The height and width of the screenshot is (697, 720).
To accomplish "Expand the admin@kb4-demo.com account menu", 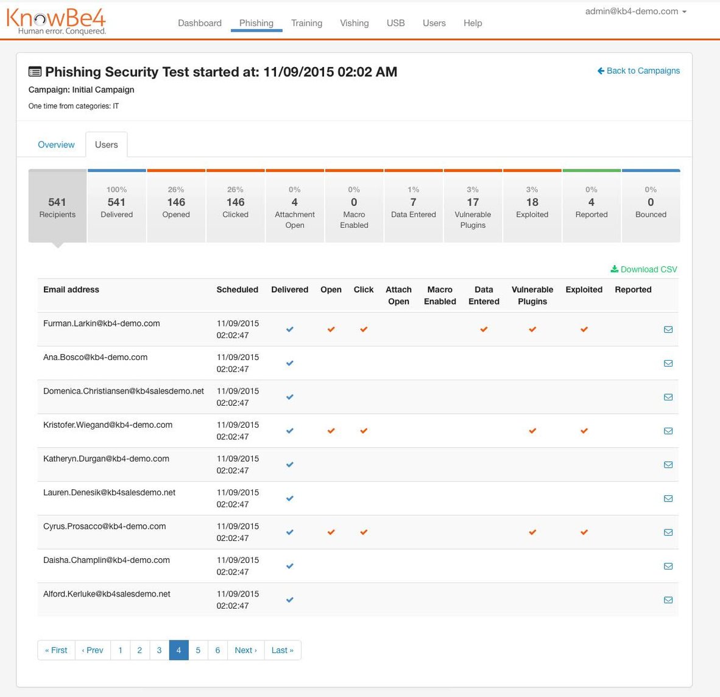I will [635, 12].
